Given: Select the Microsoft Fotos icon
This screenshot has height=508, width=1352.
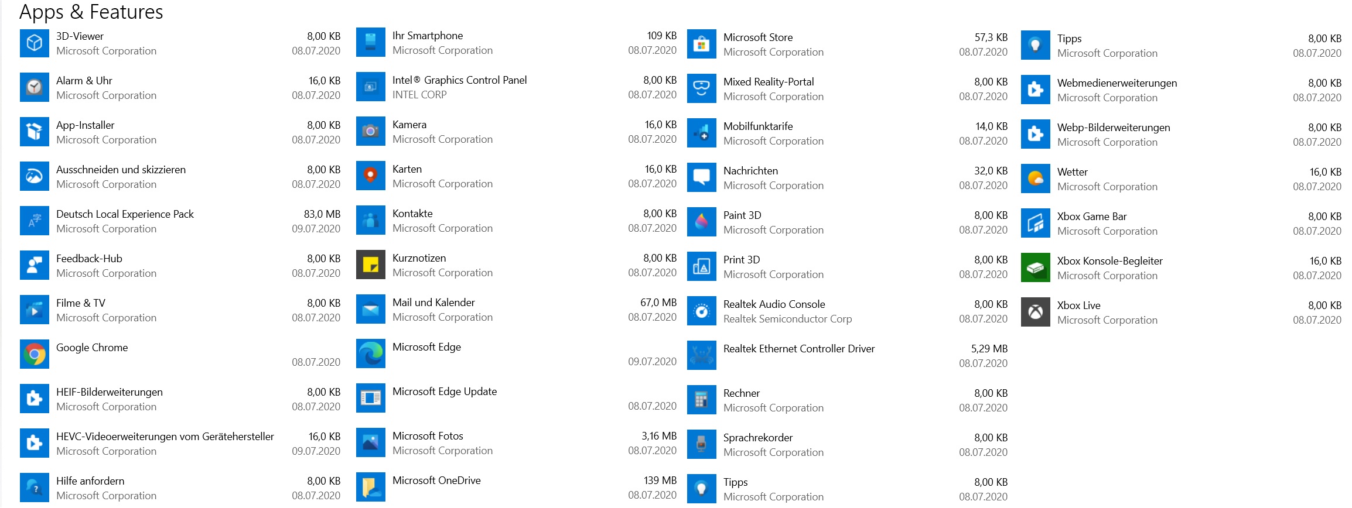Looking at the screenshot, I should (371, 442).
